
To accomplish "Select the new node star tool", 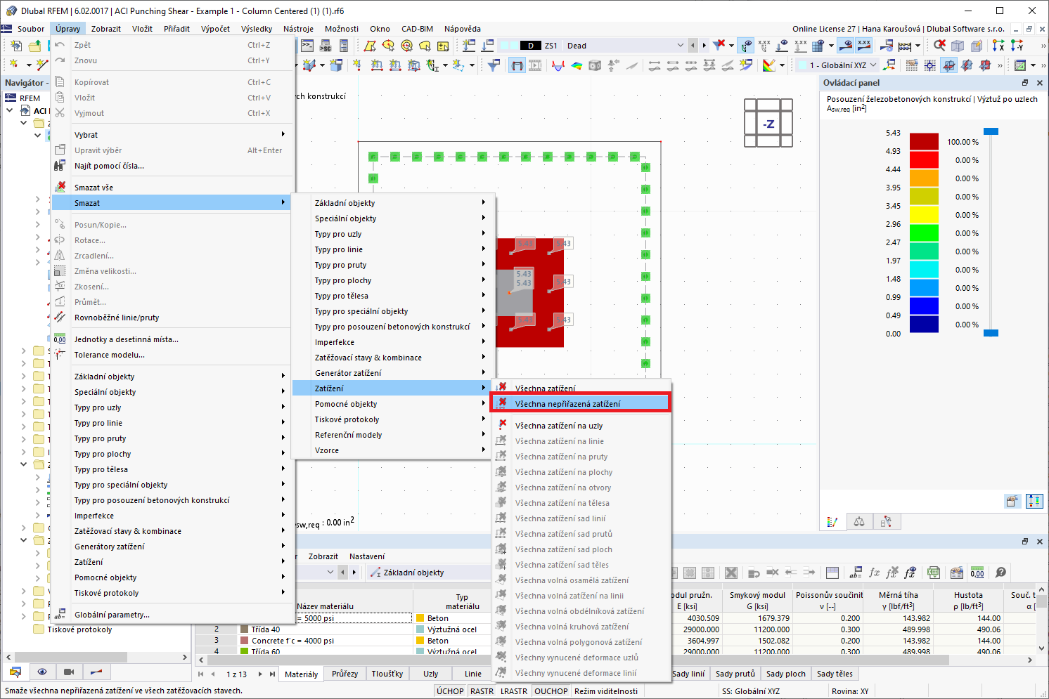I will pos(13,65).
